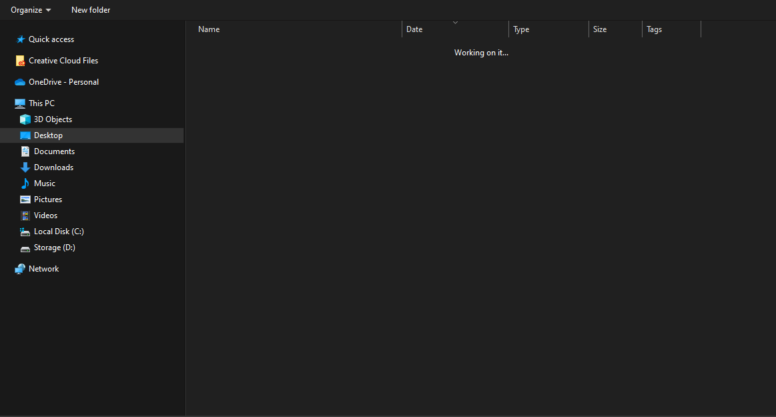
Task: Click the Network icon in sidebar
Action: [19, 268]
